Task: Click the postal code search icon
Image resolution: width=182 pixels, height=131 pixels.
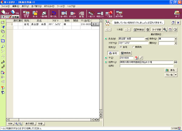Action: click(136, 57)
